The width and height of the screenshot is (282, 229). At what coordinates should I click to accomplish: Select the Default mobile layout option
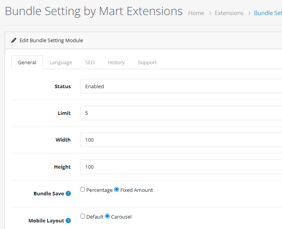[x=83, y=217]
